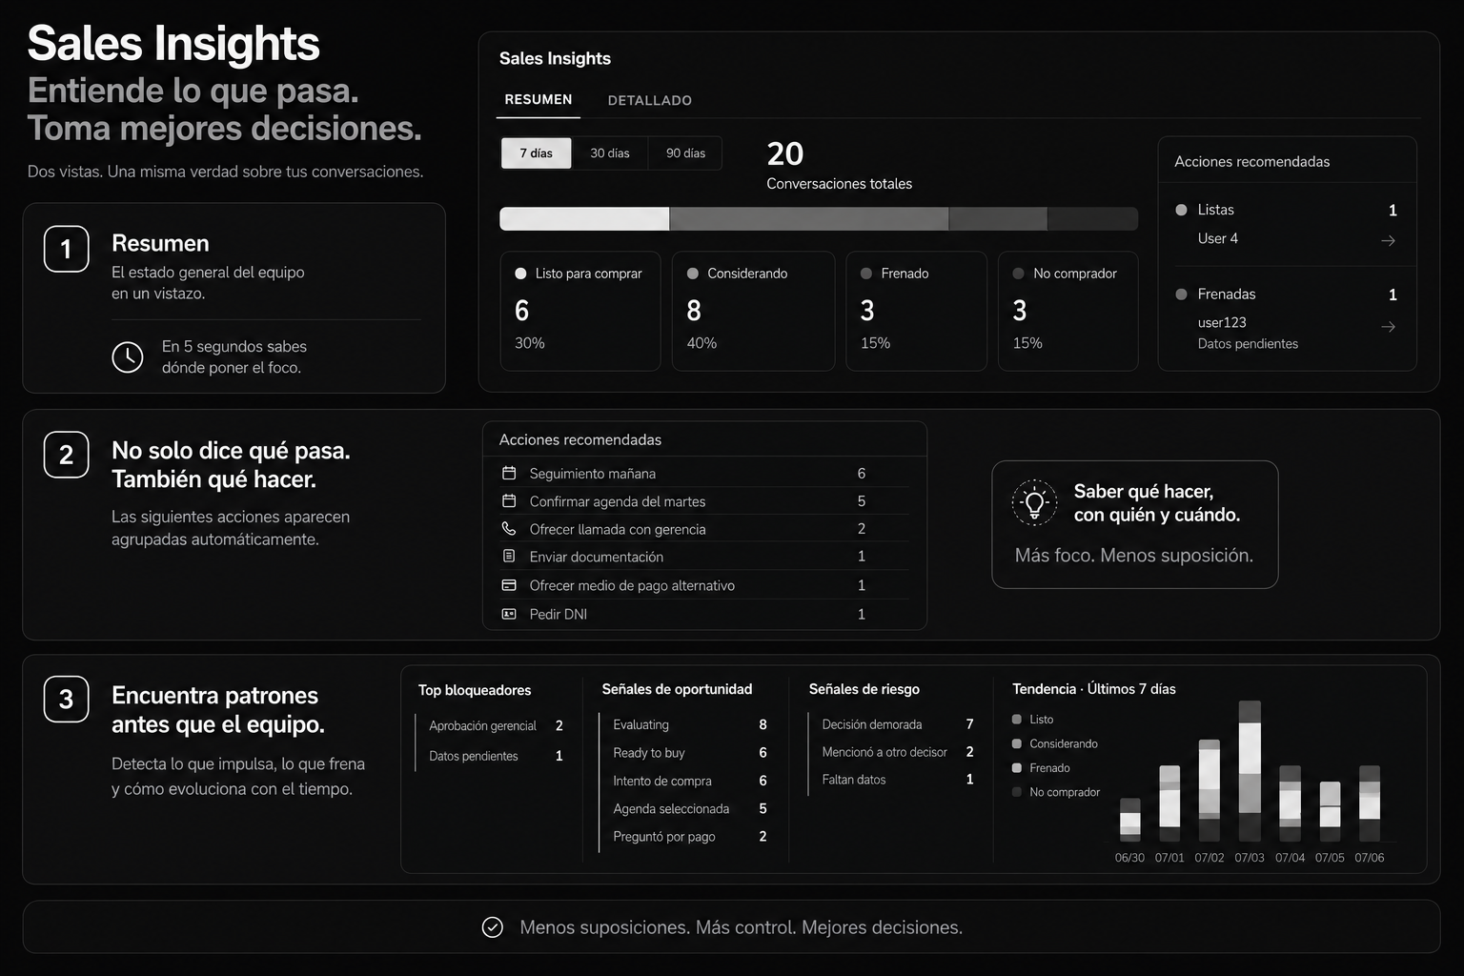Click calendar icon next to Seguimiento mañana

pos(509,473)
